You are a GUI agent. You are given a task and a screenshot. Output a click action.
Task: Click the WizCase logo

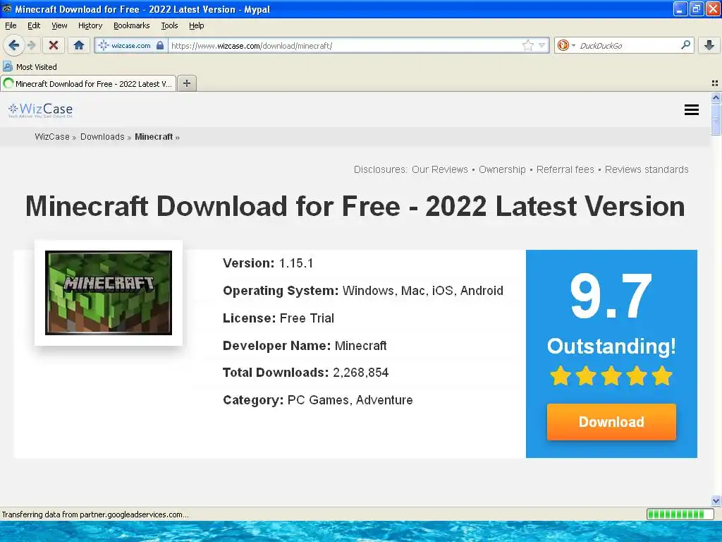click(x=40, y=109)
